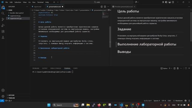Click the editor minimap
The height and width of the screenshot is (108, 192).
(x=105, y=15)
